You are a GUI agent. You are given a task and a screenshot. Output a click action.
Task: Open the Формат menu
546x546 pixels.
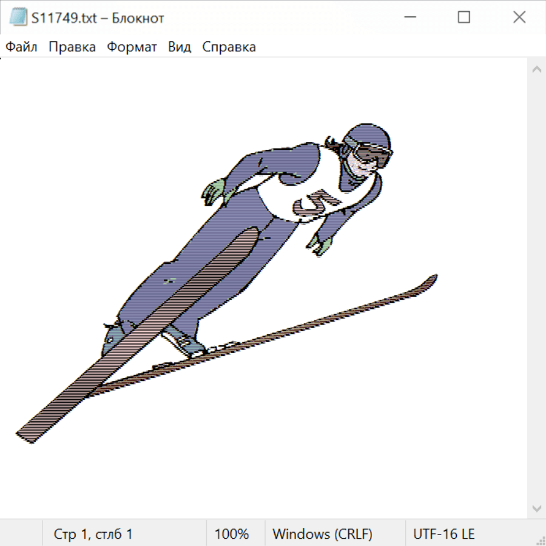tap(132, 47)
